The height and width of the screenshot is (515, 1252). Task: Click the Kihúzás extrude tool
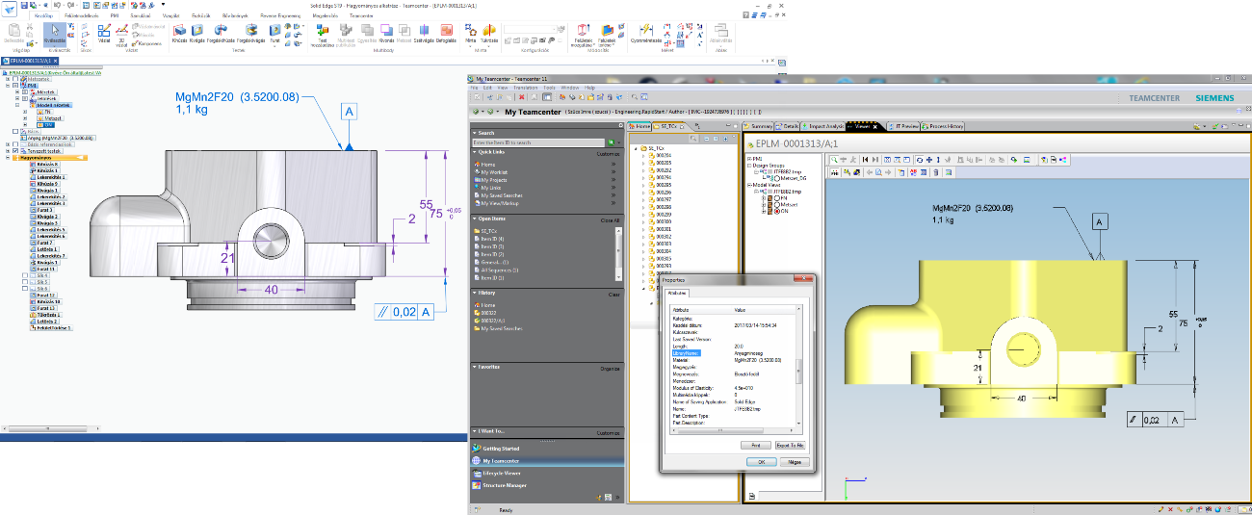click(x=179, y=34)
